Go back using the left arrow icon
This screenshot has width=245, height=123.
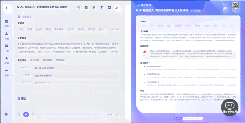[x=6, y=8]
